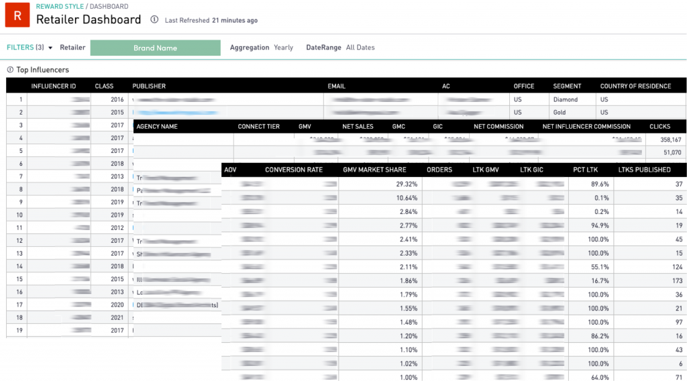Sort by NET SALES column header
Image resolution: width=687 pixels, height=381 pixels.
pos(358,127)
